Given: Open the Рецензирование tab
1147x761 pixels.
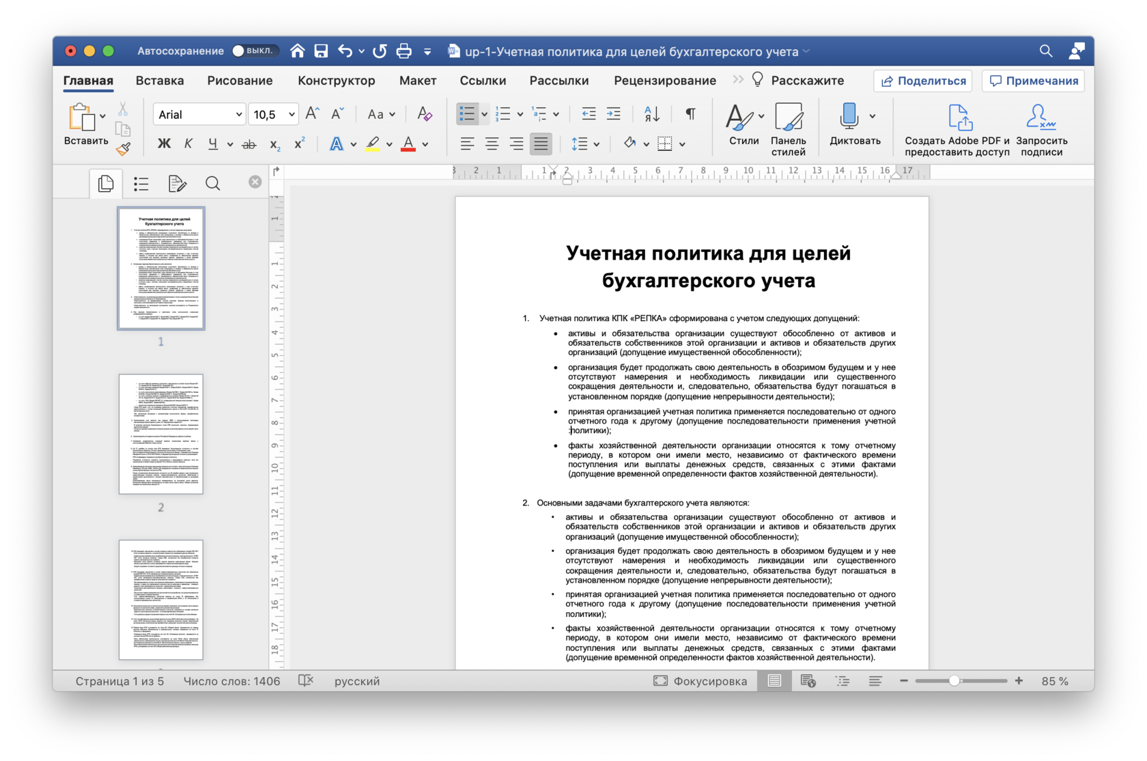Looking at the screenshot, I should point(665,81).
